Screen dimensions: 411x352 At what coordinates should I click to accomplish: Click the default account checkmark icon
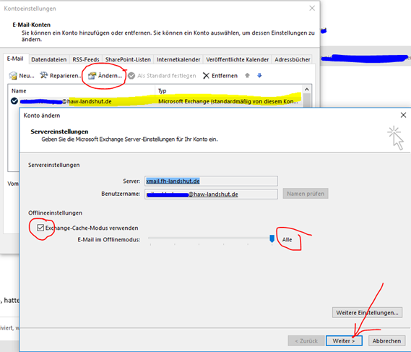(14, 101)
